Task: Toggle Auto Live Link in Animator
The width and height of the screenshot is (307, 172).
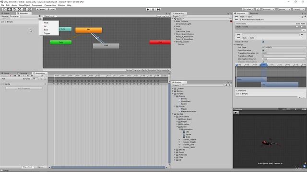Action: coord(163,16)
